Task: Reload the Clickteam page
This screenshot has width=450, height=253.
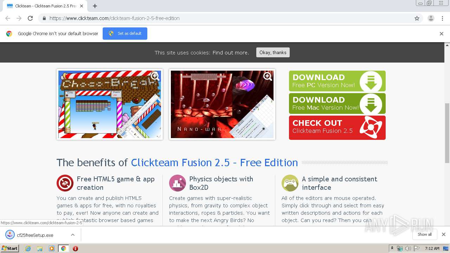Action: click(30, 18)
